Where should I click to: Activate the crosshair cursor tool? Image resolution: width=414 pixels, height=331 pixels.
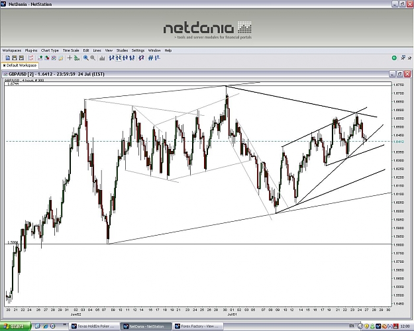pyautogui.click(x=70, y=58)
